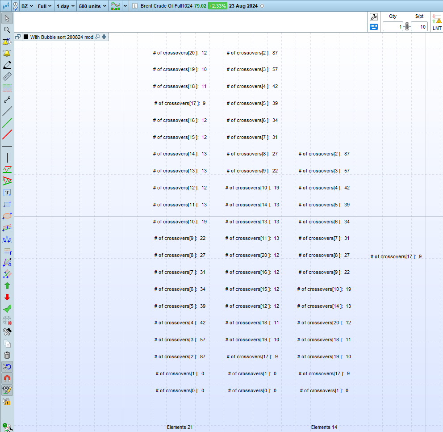The image size is (443, 432).
Task: Pick the green trend line tool
Action: point(7,123)
